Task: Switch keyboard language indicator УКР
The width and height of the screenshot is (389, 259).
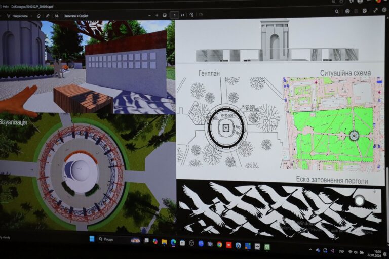Action: [341, 251]
